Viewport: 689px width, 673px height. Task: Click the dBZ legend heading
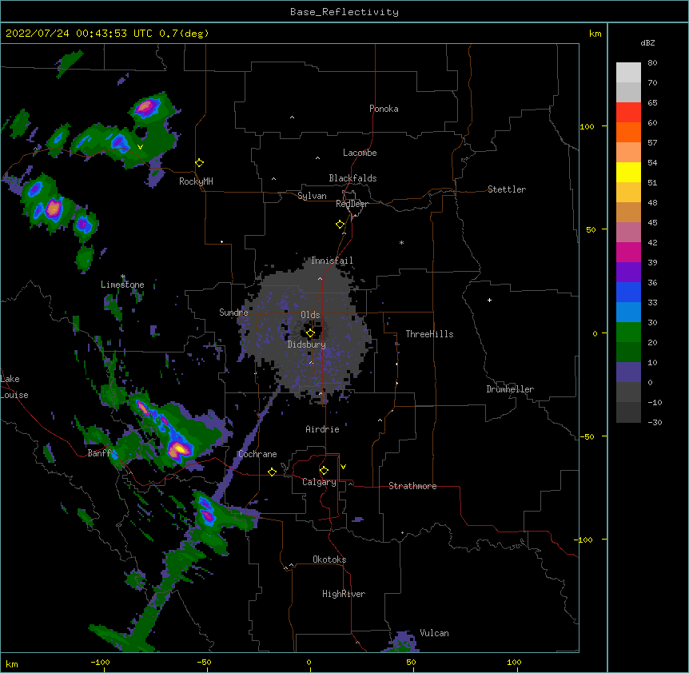[647, 42]
